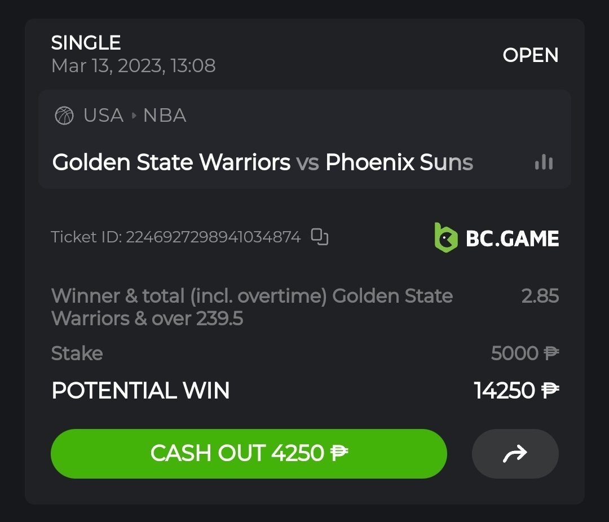Click the breadcrumb arrow between USA and NBA
This screenshot has width=609, height=522.
coord(134,116)
